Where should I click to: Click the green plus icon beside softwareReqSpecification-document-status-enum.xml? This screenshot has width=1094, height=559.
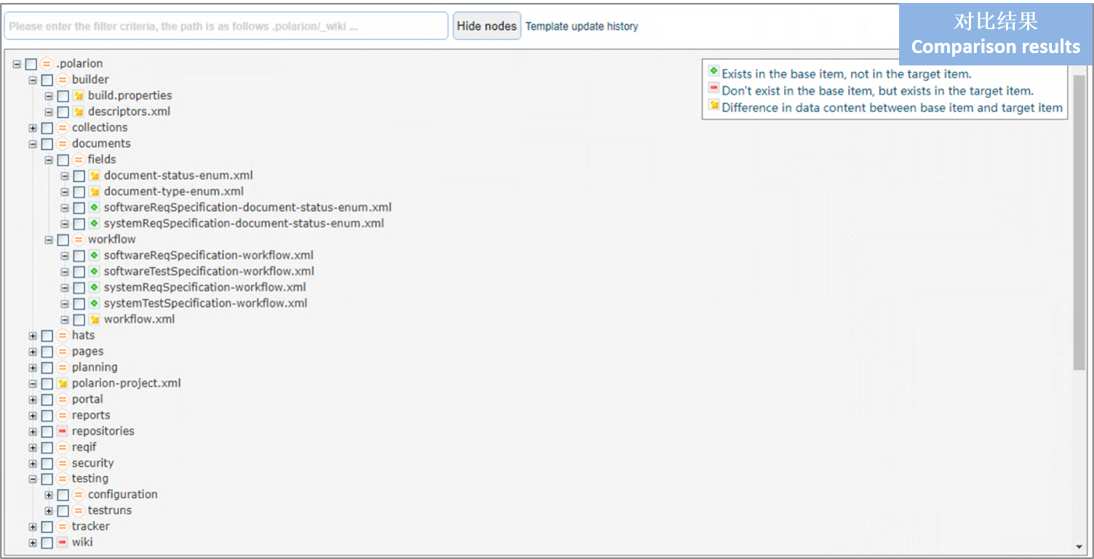pyautogui.click(x=95, y=208)
